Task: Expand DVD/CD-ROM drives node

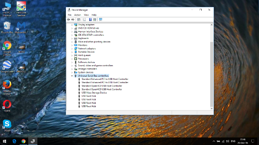Action: click(x=72, y=28)
